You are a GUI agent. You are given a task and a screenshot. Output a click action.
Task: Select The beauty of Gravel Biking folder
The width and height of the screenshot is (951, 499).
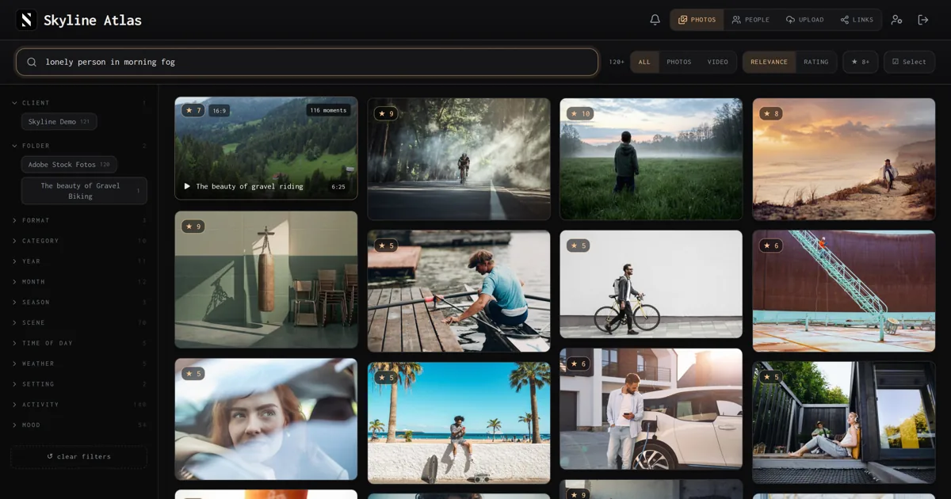[84, 191]
